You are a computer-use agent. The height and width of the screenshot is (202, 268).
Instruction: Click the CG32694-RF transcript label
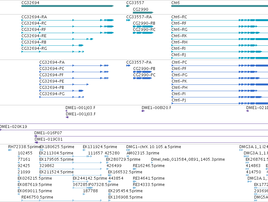(x=34, y=30)
